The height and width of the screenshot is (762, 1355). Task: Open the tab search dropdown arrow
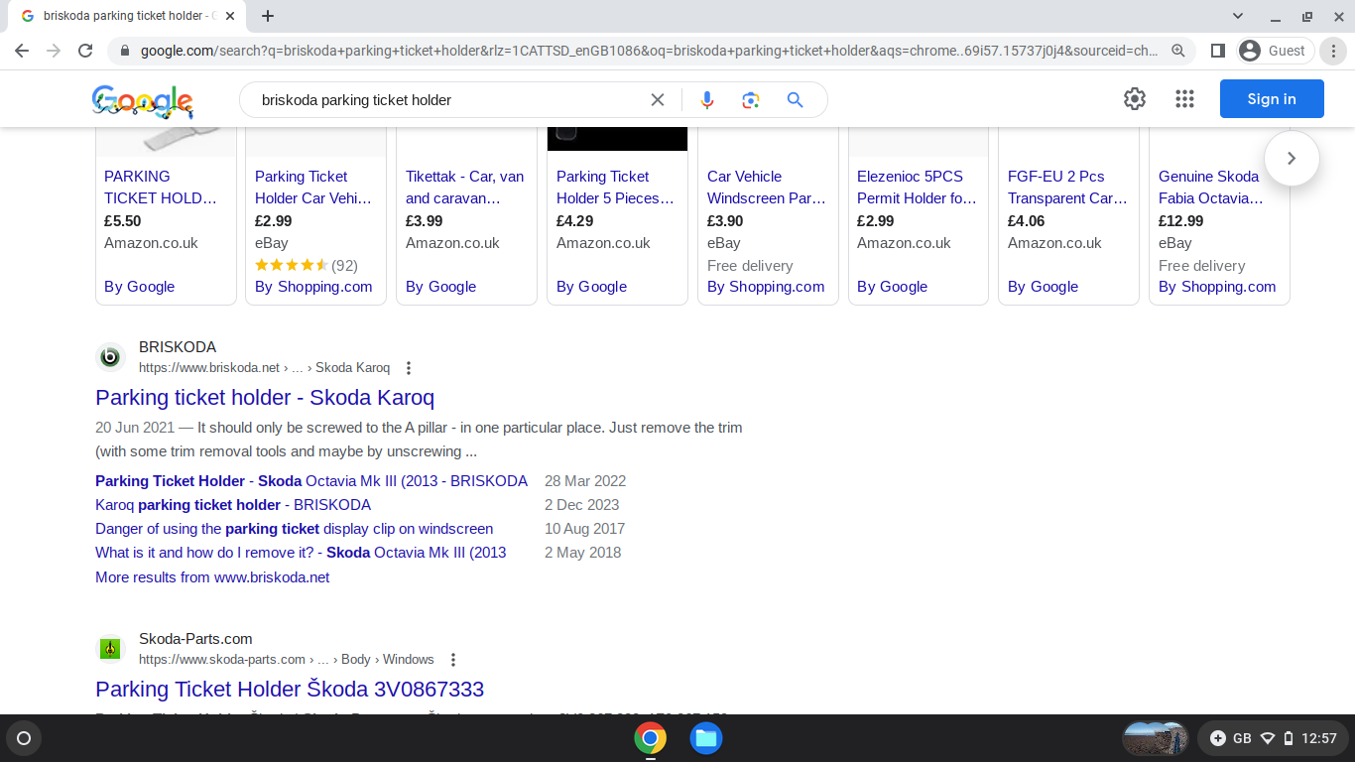click(1238, 16)
